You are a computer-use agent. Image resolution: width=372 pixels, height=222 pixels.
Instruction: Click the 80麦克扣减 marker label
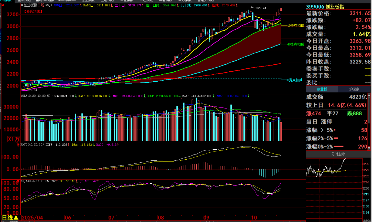294,80
